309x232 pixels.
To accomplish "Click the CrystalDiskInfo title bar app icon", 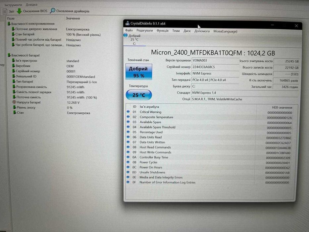I will (x=127, y=23).
